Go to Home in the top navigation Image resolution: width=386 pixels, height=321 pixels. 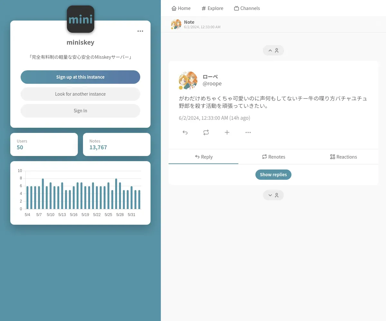pyautogui.click(x=181, y=8)
